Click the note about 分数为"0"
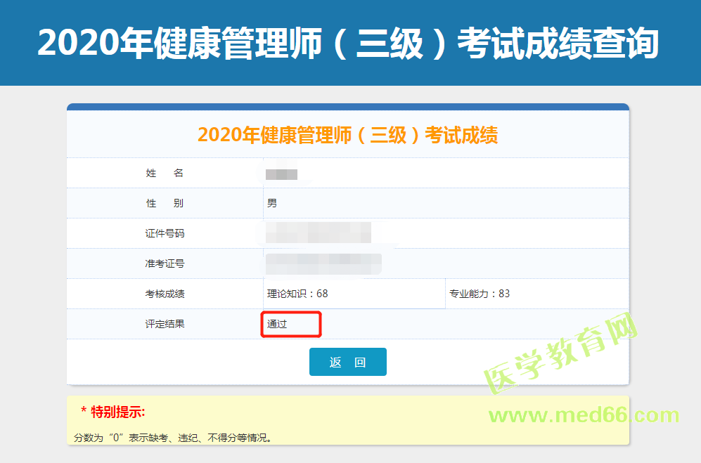This screenshot has height=463, width=701. pyautogui.click(x=173, y=438)
